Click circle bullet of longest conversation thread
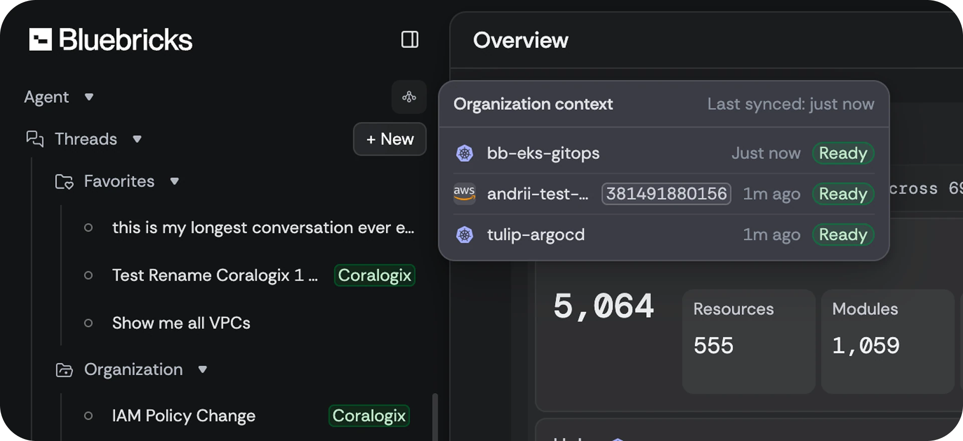Image resolution: width=963 pixels, height=441 pixels. click(88, 228)
